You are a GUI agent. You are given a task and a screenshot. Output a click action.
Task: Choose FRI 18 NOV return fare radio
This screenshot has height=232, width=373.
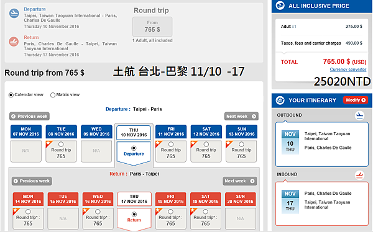[x=170, y=212]
